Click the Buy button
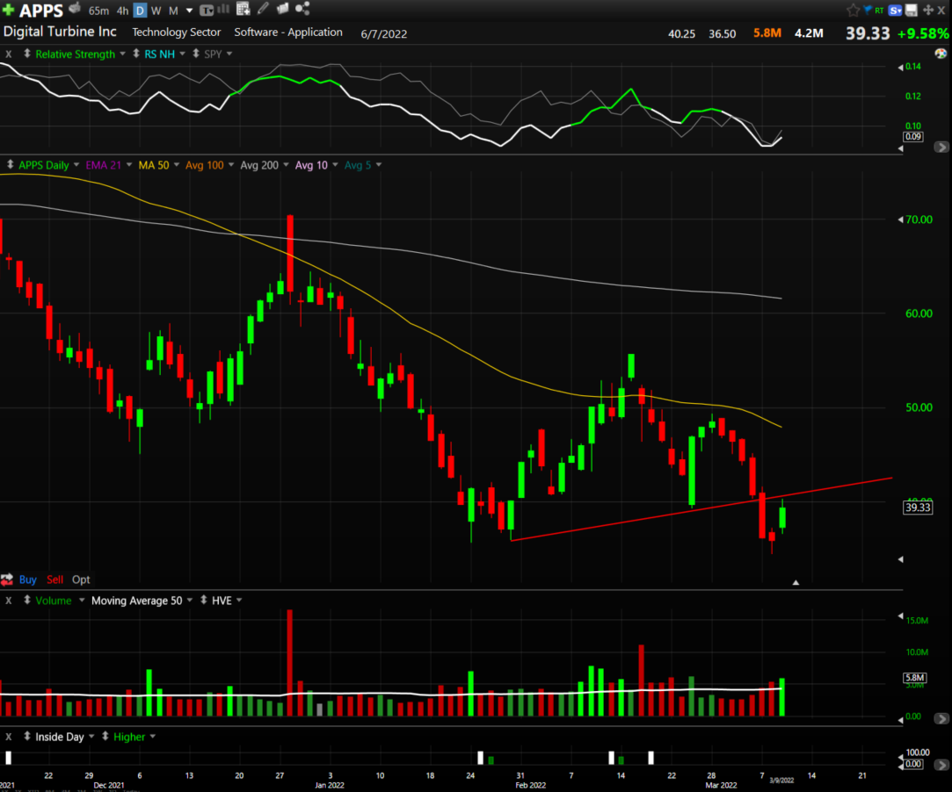Screen dimensions: 952x792 coord(28,580)
